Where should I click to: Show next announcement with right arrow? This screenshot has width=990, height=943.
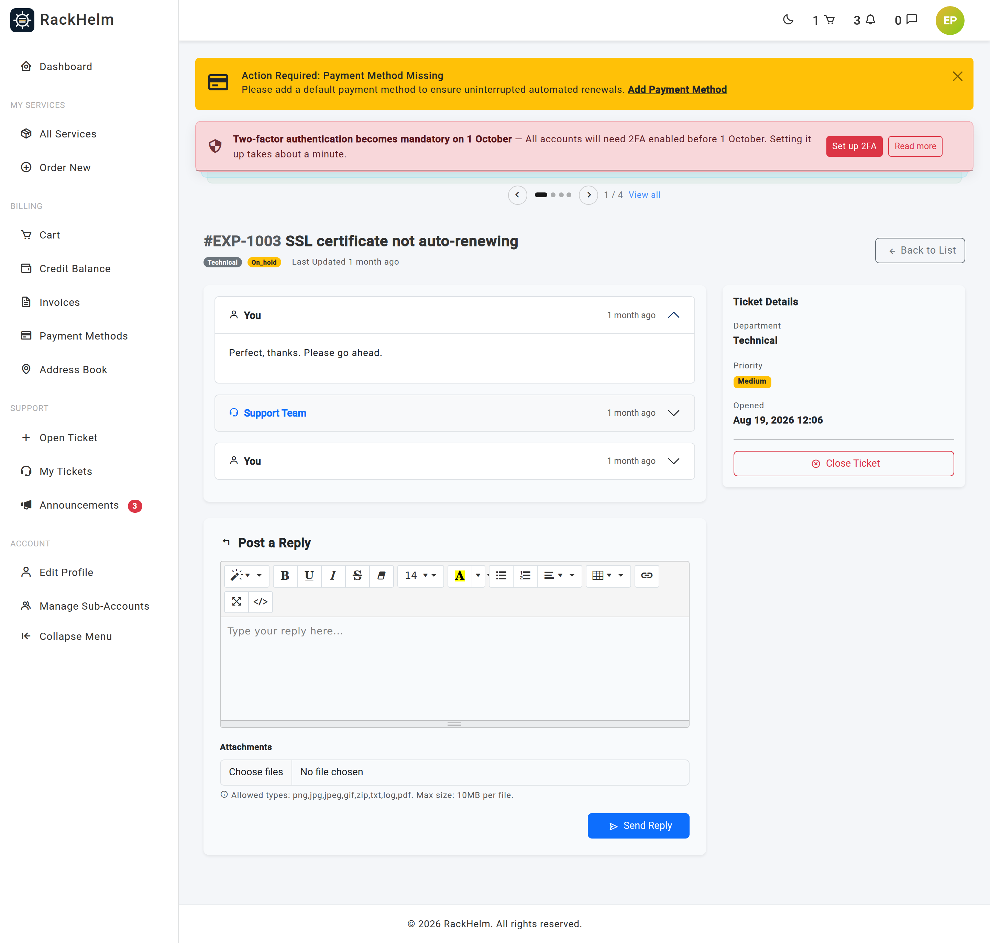click(588, 195)
